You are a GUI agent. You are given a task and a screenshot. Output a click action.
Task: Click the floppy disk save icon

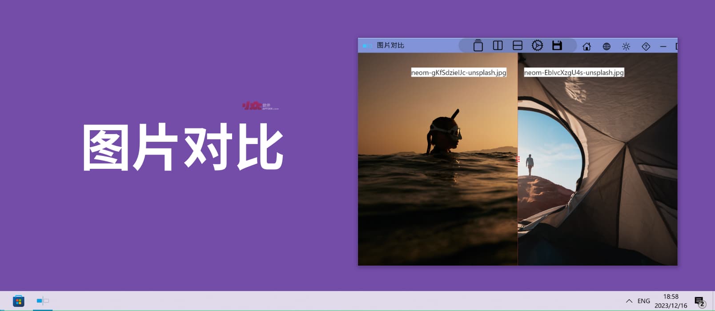coord(557,46)
